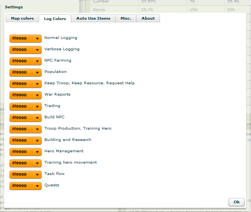Viewport: 251px width, 212px height.
Task: Click the War Reports color dropdown arrow
Action: 37,95
